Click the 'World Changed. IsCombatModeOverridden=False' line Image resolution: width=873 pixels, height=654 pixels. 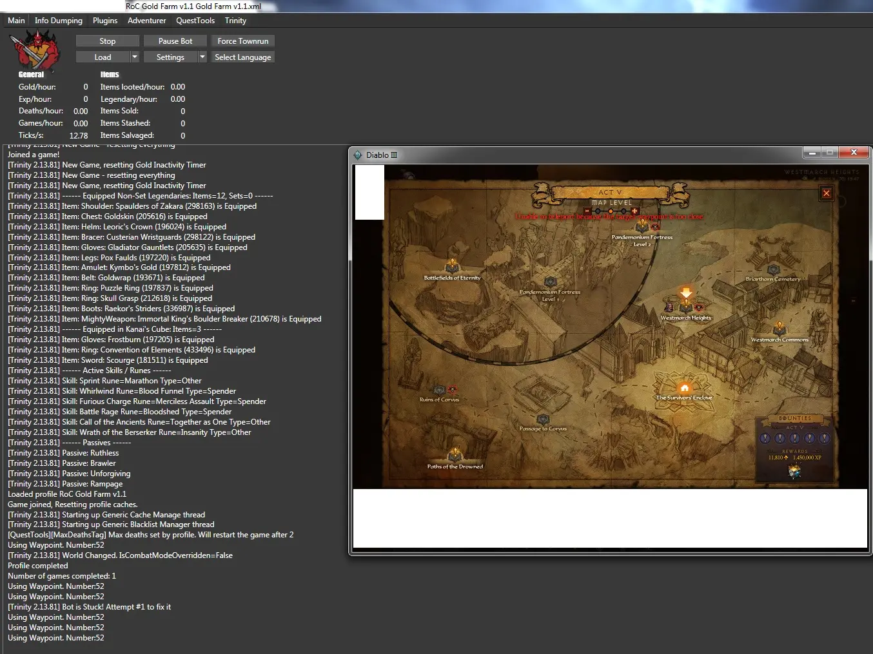coord(121,555)
